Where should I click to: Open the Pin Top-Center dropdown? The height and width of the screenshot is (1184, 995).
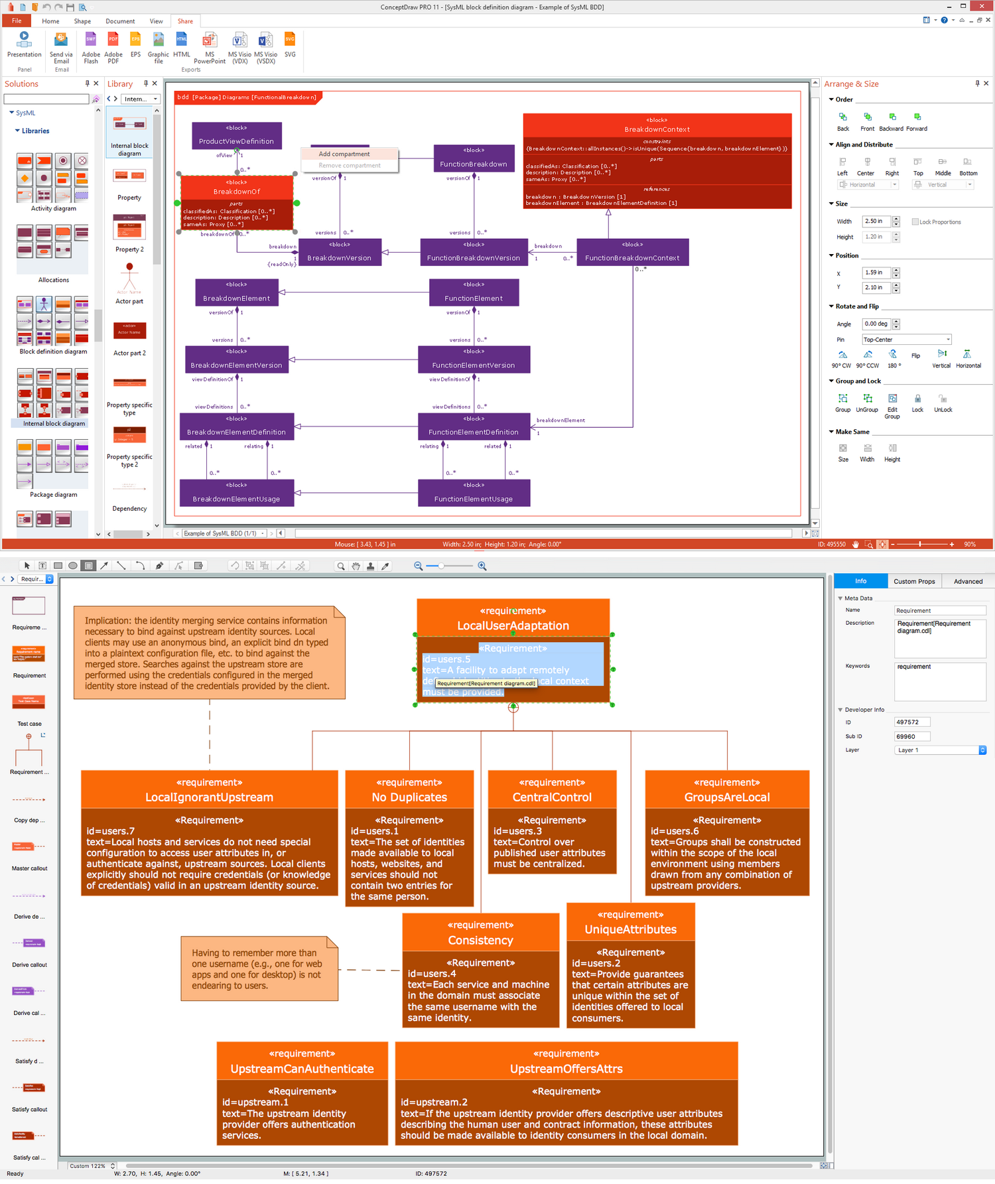pos(907,340)
